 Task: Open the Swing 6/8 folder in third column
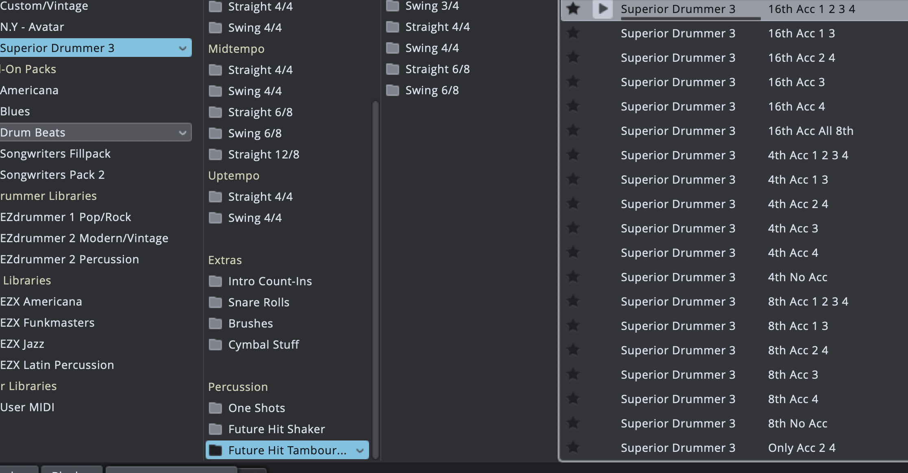click(423, 90)
